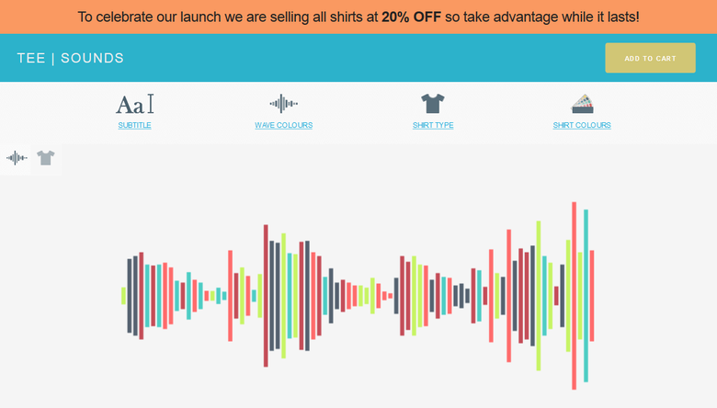The image size is (717, 408).
Task: Click the tall coral bar at waveform's left-center
Action: pos(230,296)
